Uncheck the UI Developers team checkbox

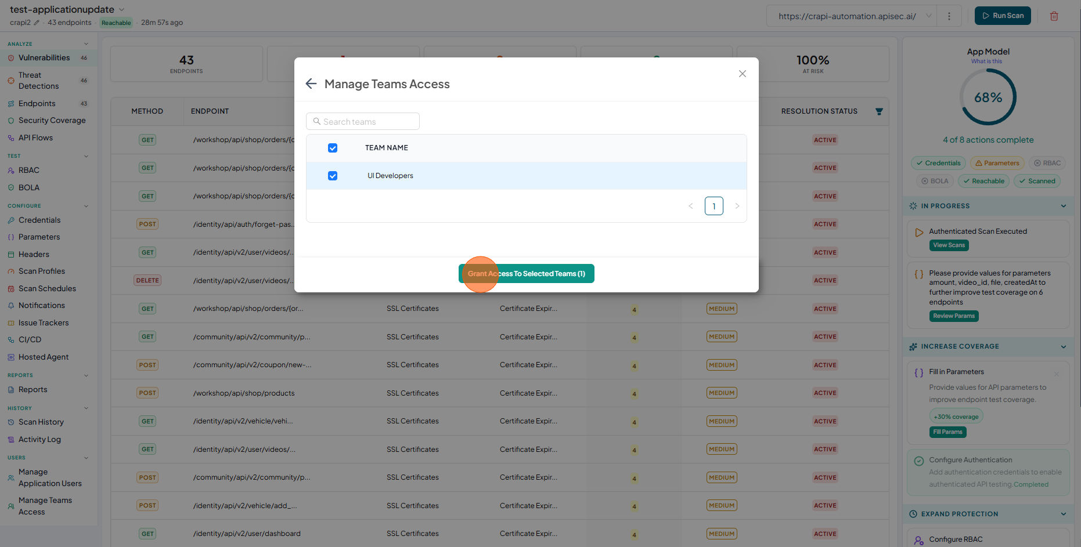pos(333,176)
